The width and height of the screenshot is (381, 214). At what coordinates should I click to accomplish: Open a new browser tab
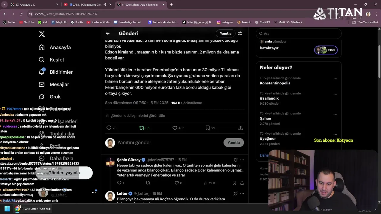171,5
